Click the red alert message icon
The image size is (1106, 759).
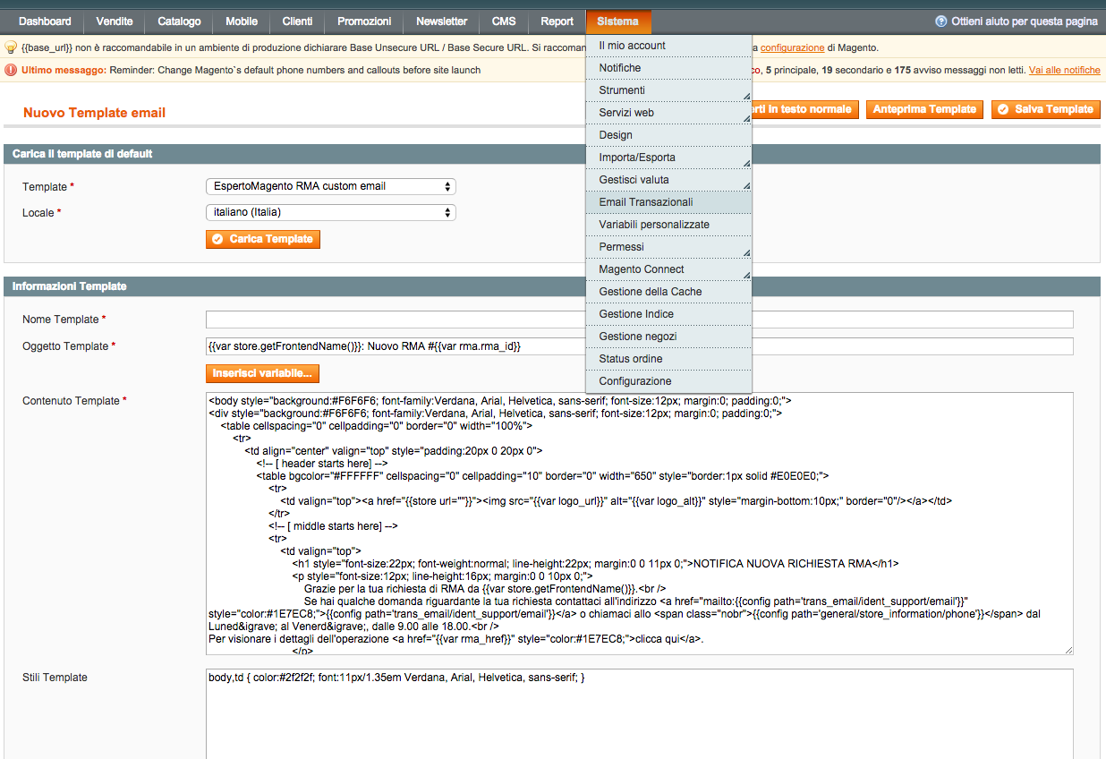pyautogui.click(x=11, y=70)
